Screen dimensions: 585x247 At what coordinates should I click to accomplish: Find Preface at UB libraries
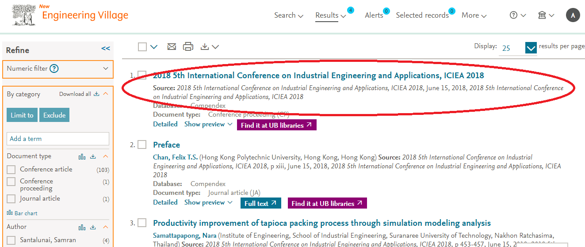point(327,203)
